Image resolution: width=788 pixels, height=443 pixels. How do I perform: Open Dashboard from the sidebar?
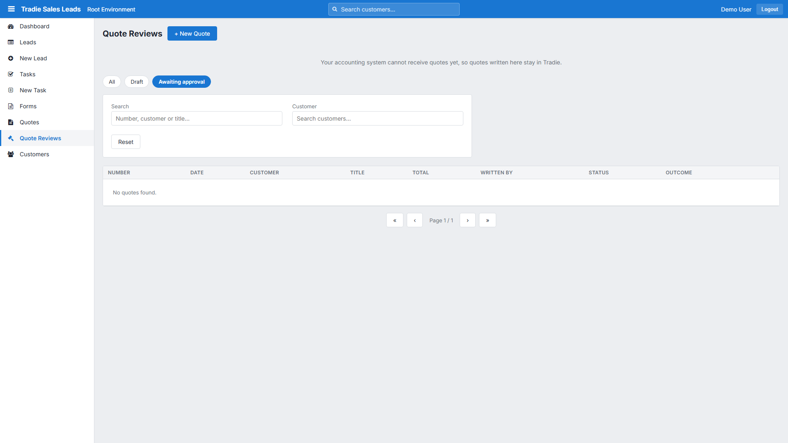[x=47, y=26]
